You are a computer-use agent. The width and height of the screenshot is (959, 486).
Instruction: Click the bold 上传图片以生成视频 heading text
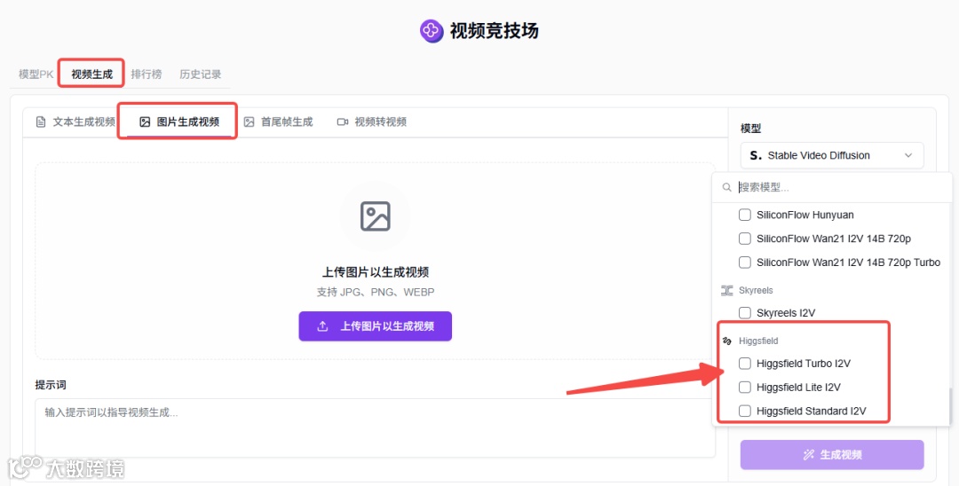coord(376,272)
